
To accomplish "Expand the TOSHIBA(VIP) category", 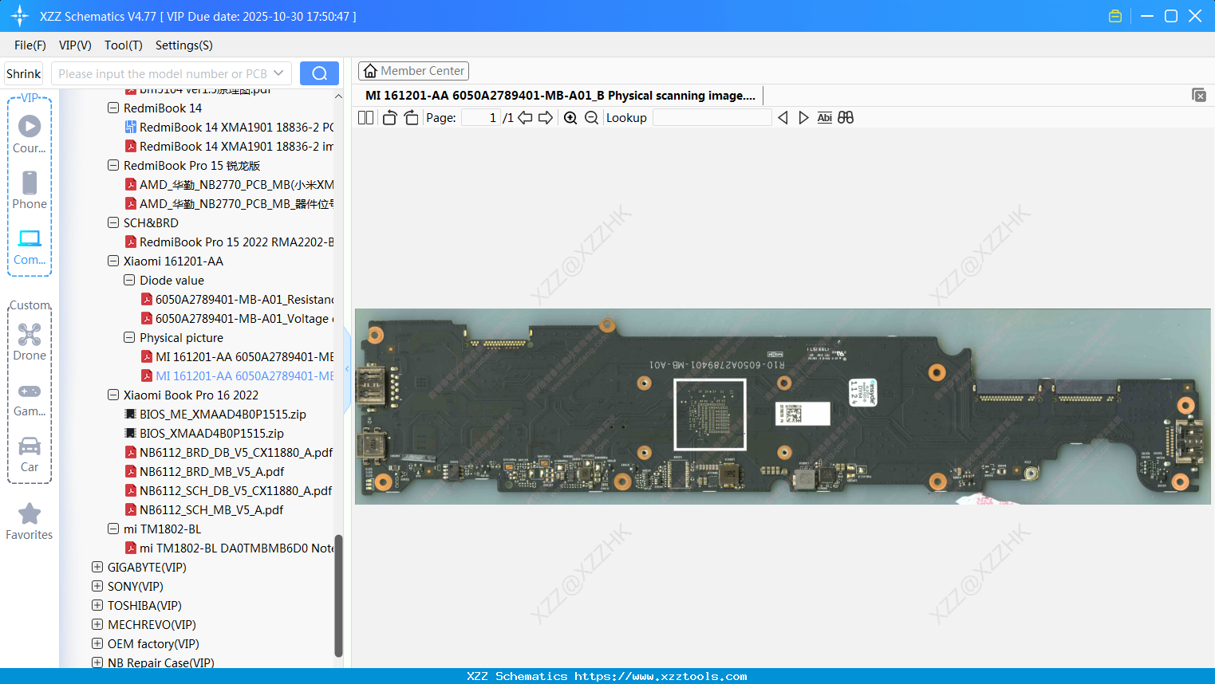I will tap(97, 605).
